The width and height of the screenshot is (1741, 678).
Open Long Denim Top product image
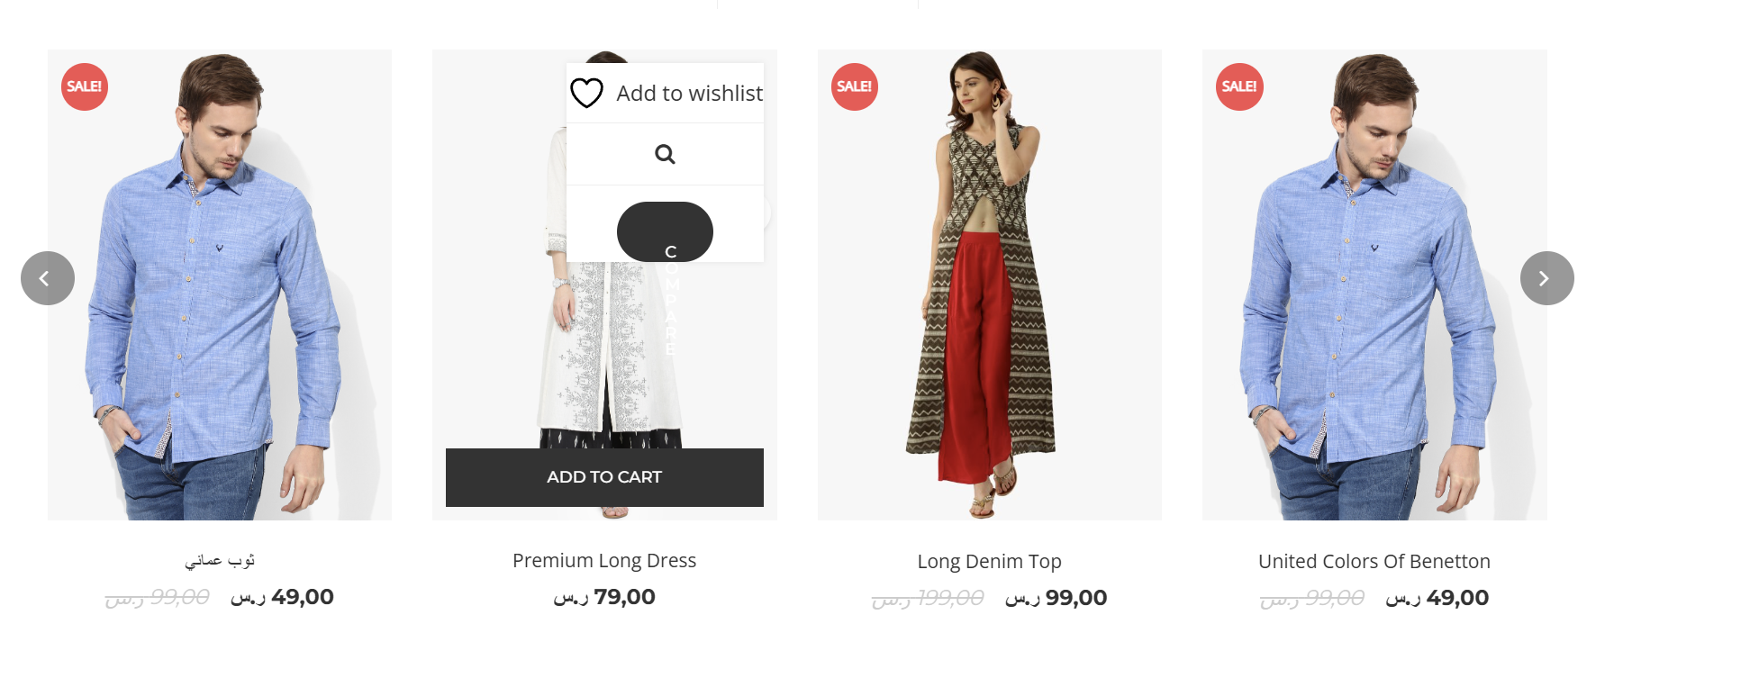coord(989,285)
